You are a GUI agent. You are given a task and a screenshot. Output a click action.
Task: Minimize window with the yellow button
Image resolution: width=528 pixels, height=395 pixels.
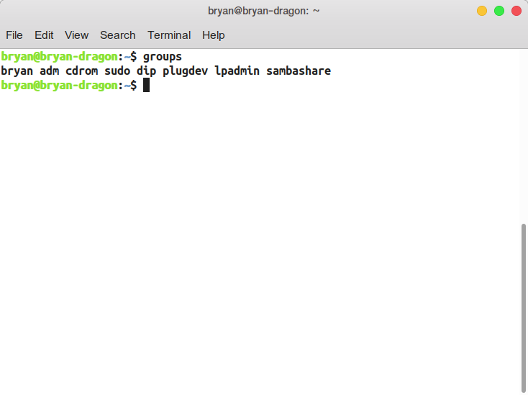click(x=482, y=11)
